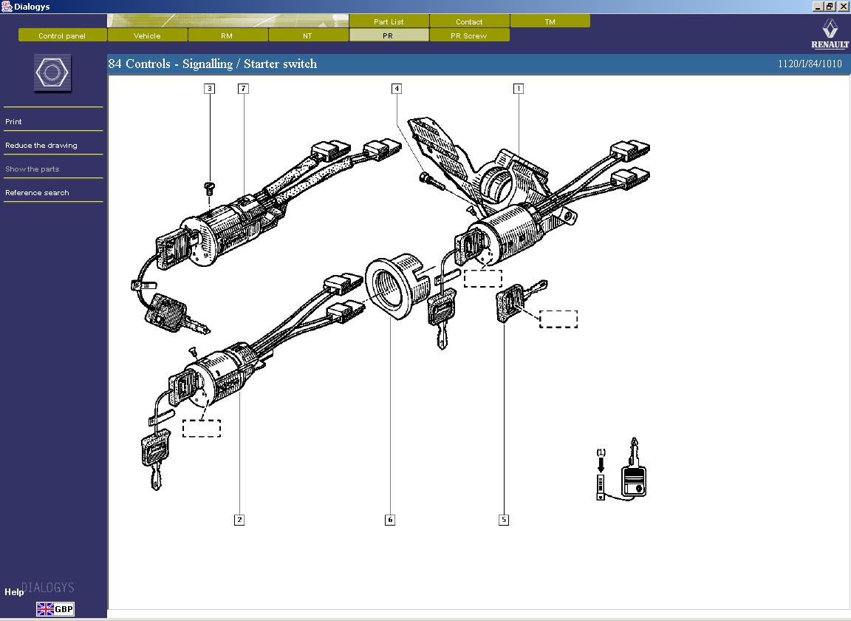Select the PR tab

(388, 35)
